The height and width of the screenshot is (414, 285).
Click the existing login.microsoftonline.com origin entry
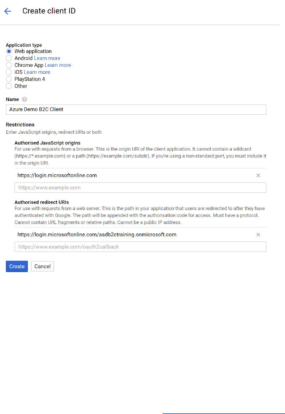coord(57,175)
